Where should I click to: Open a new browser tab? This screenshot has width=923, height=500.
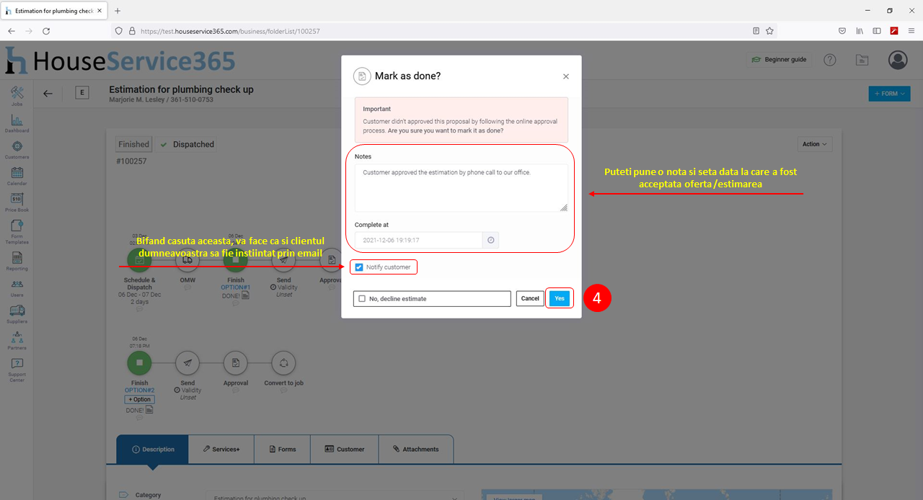[x=118, y=11]
